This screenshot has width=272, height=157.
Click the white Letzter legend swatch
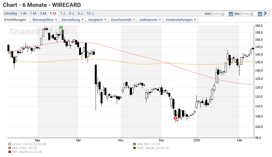10,144
